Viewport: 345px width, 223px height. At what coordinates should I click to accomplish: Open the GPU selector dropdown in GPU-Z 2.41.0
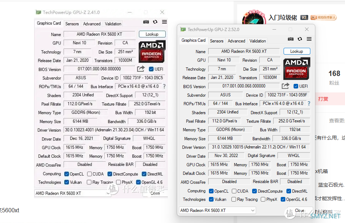pos(72,193)
